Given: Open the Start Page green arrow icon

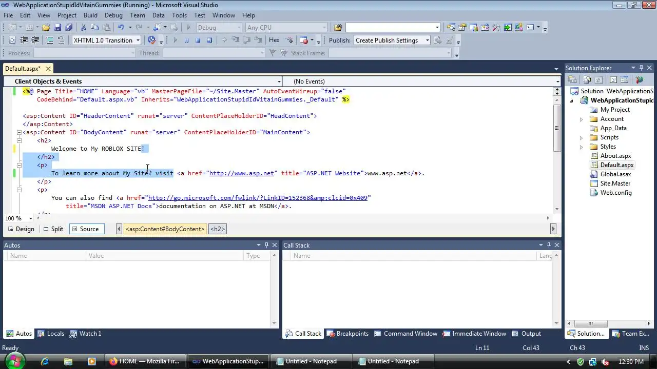Looking at the screenshot, I should pos(508,28).
